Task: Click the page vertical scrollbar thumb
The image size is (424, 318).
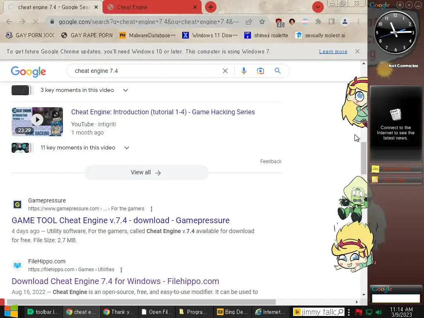Action: pyautogui.click(x=364, y=158)
